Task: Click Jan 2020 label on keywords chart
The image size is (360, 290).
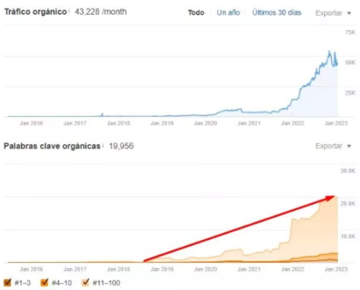Action: coord(205,269)
